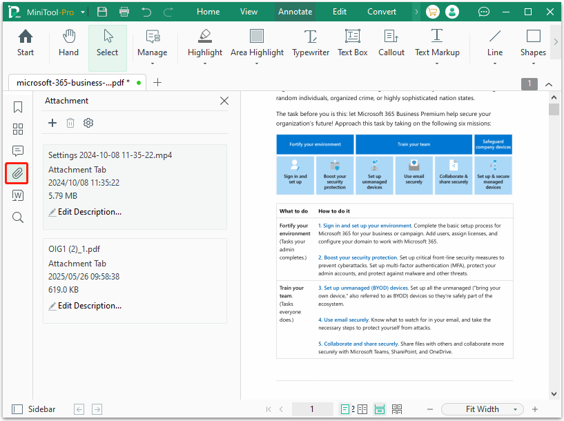This screenshot has width=564, height=421.
Task: Enable two-page view mode
Action: click(362, 409)
